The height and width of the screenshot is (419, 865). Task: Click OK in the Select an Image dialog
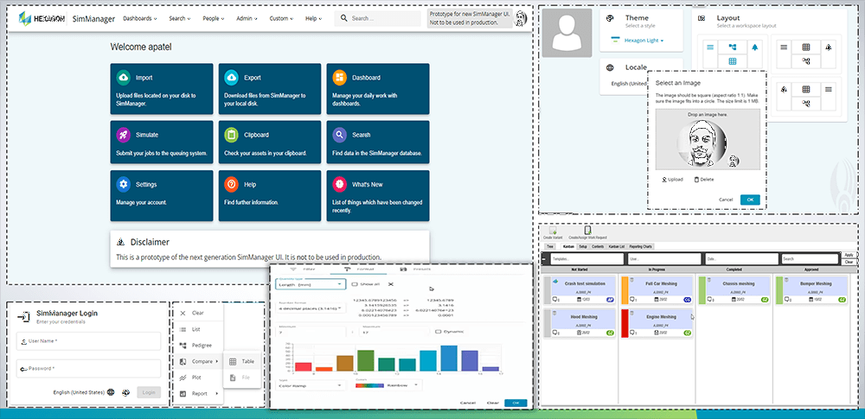(750, 200)
